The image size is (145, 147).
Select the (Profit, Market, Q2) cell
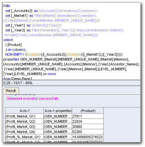(x=25, y=121)
